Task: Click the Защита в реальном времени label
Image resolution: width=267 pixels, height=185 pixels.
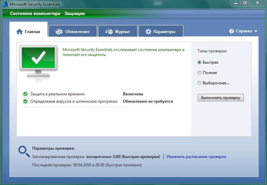Action: pos(58,94)
